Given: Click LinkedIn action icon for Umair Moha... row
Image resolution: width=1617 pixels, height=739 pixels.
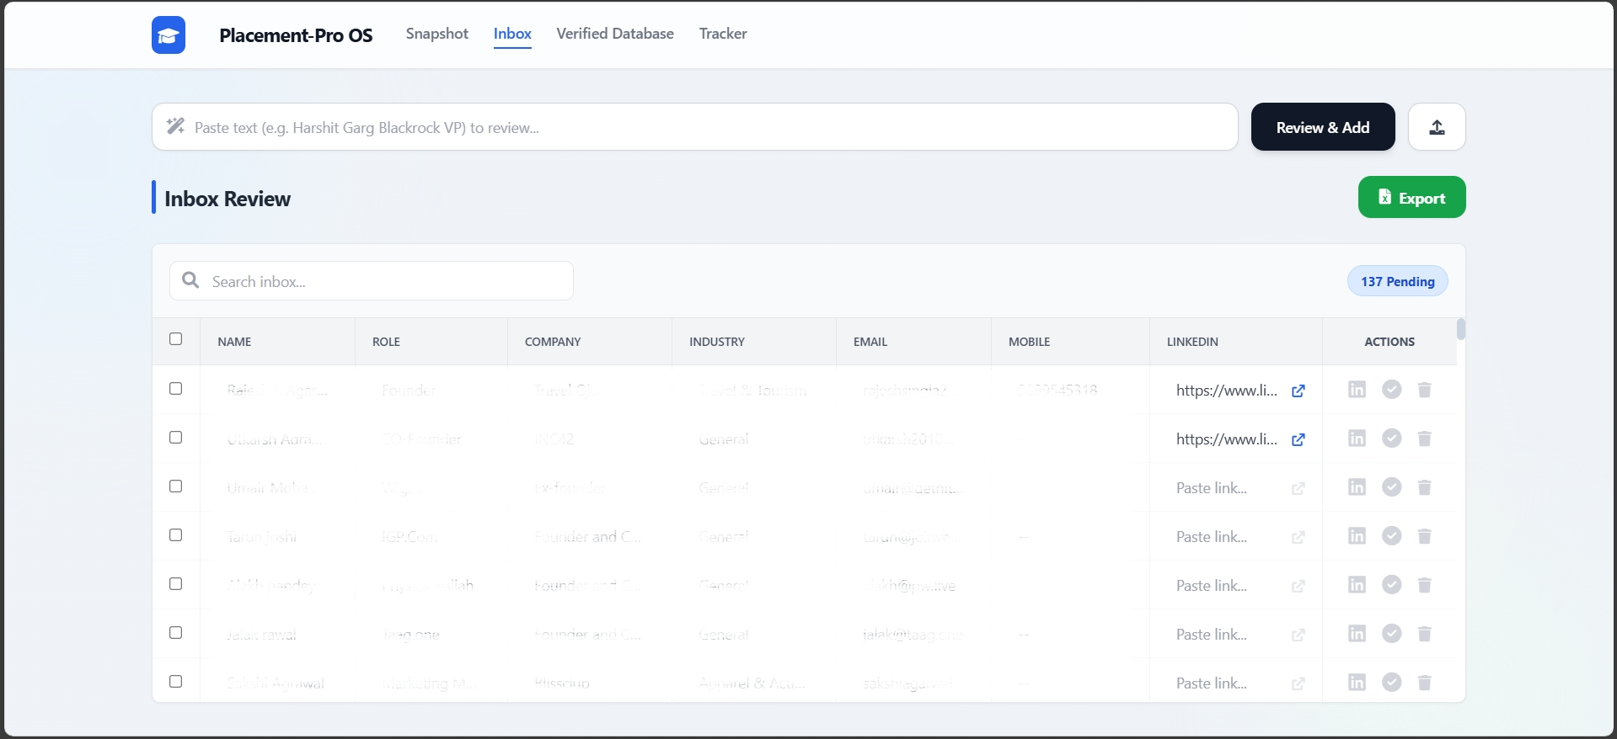Looking at the screenshot, I should 1357,486.
